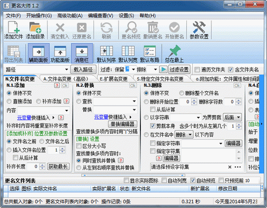This screenshot has height=208, width=267.
Task: Open the 开始操作(G) menu
Action: tap(39, 15)
